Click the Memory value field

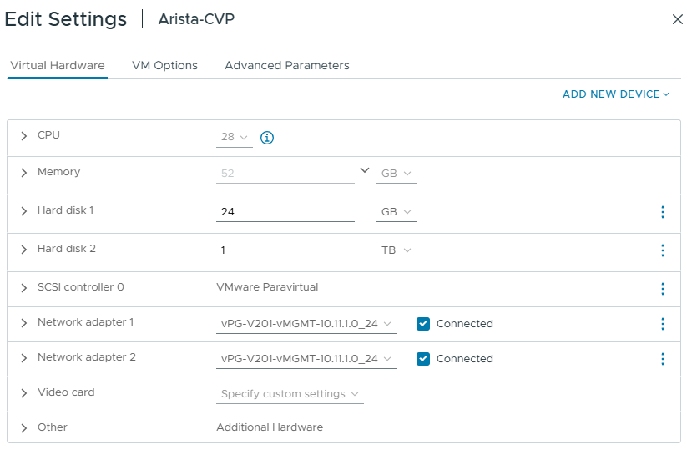[285, 174]
